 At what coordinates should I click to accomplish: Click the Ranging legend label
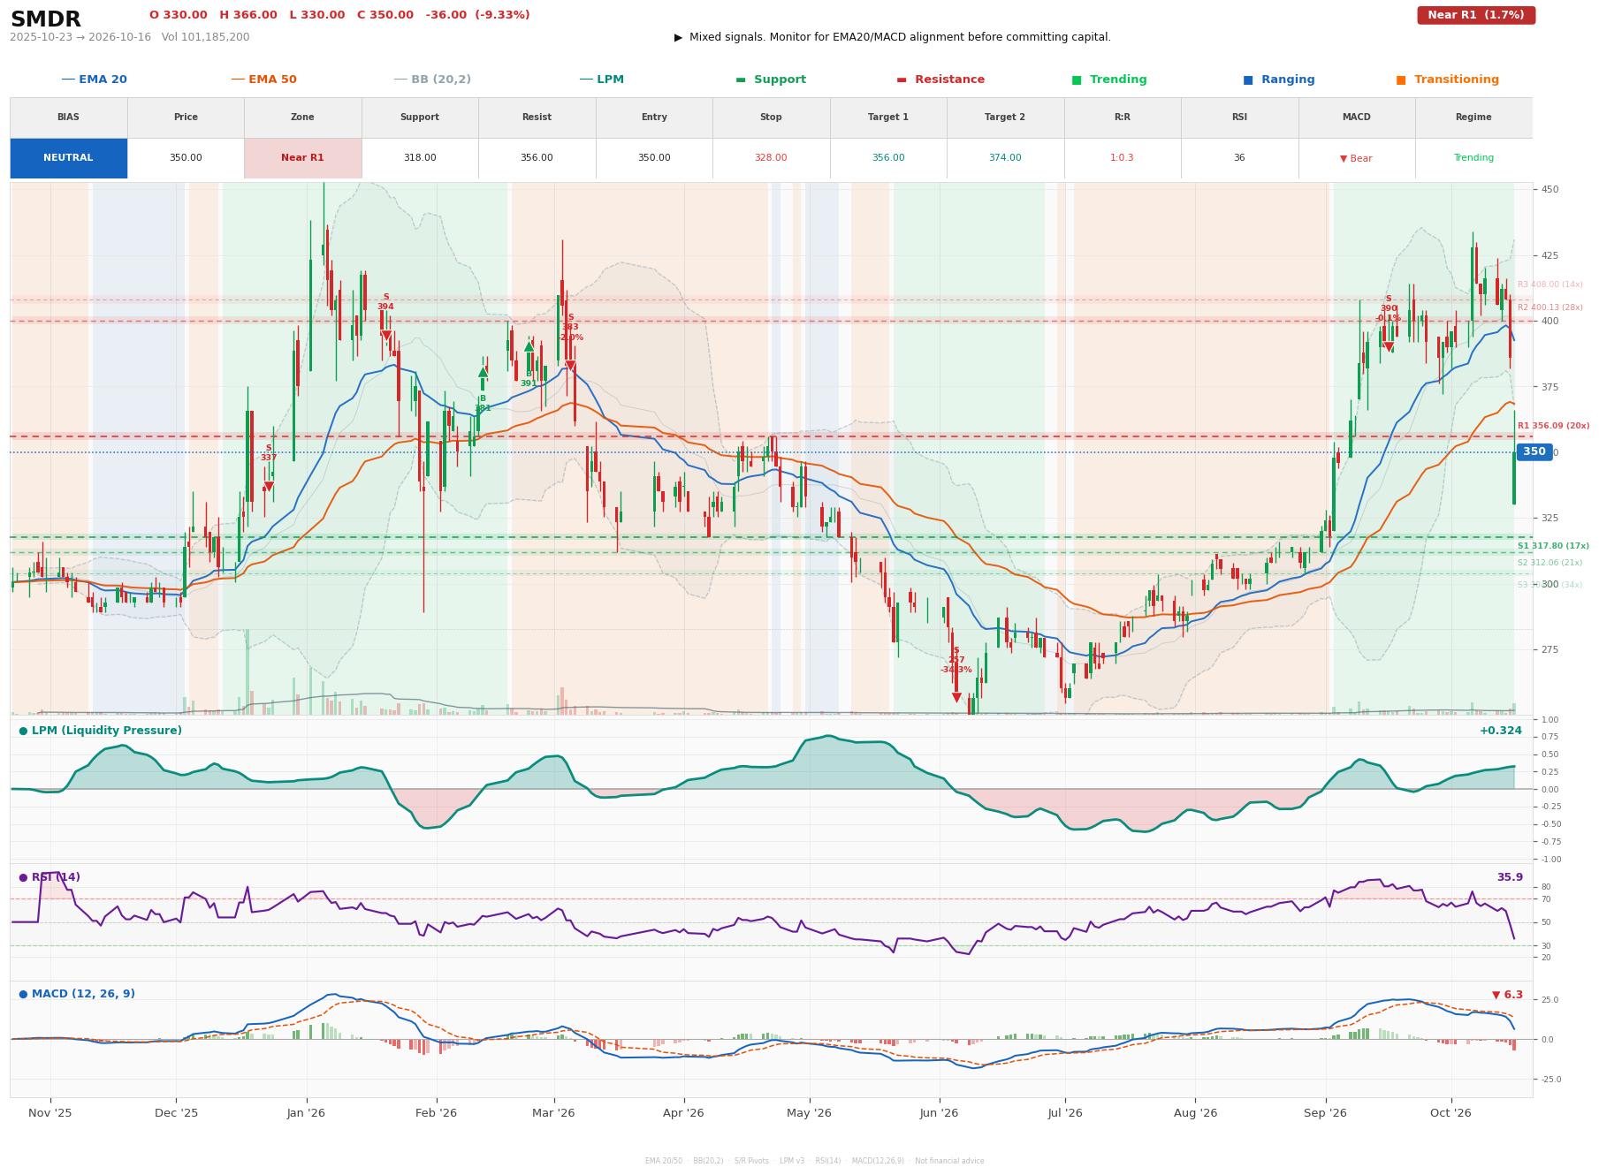point(1288,80)
